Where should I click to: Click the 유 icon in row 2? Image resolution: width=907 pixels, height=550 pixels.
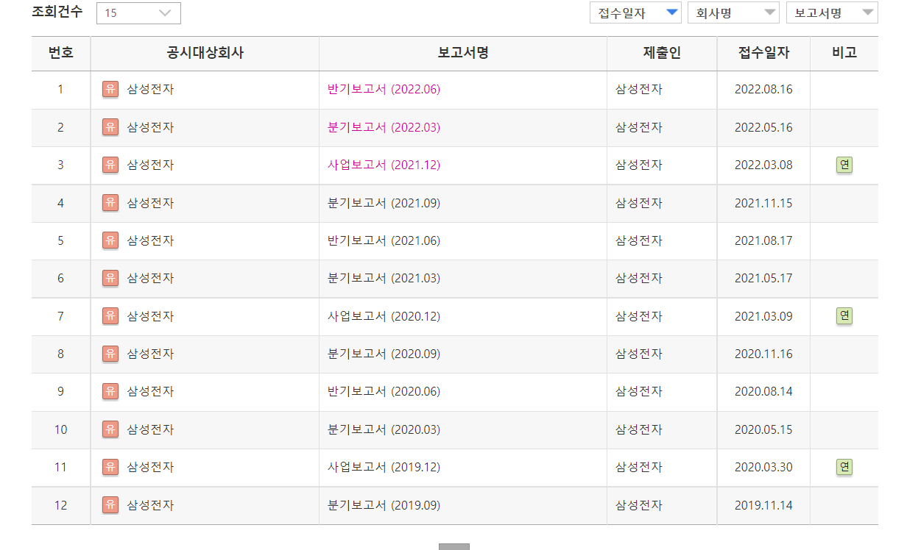[110, 127]
